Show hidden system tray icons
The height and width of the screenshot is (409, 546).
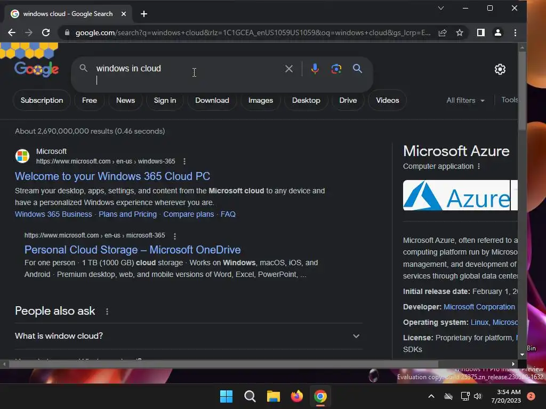(x=431, y=396)
